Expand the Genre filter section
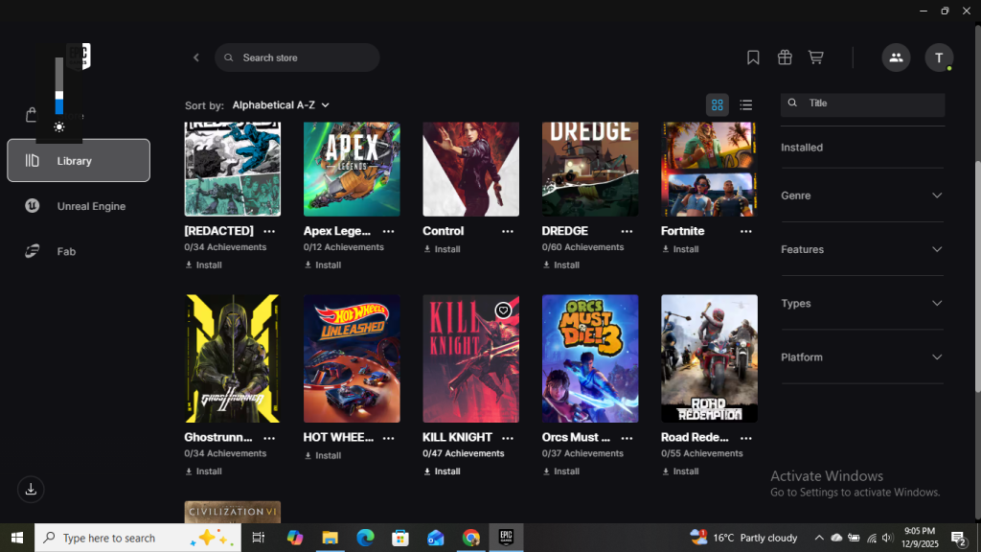Screen dimensions: 981x552 (x=861, y=195)
